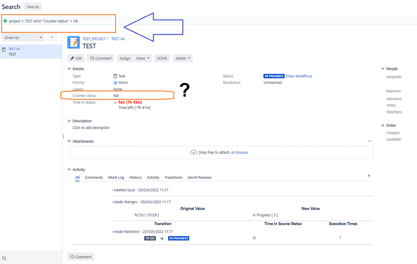
Task: Click to add description placeholder
Action: [91, 128]
